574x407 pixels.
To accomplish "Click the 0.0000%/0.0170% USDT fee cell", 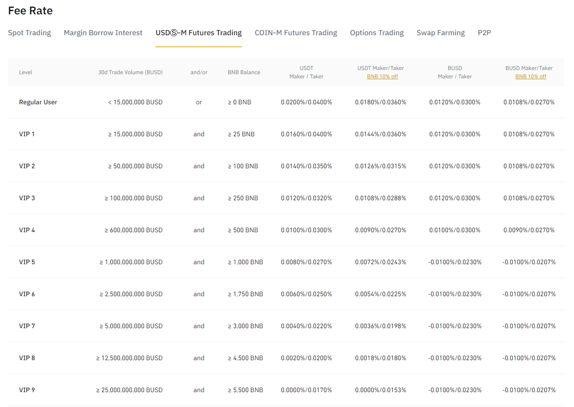I will coord(306,390).
